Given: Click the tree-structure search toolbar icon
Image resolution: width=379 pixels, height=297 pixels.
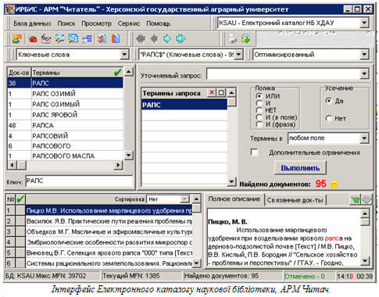Looking at the screenshot, I should pyautogui.click(x=87, y=38).
